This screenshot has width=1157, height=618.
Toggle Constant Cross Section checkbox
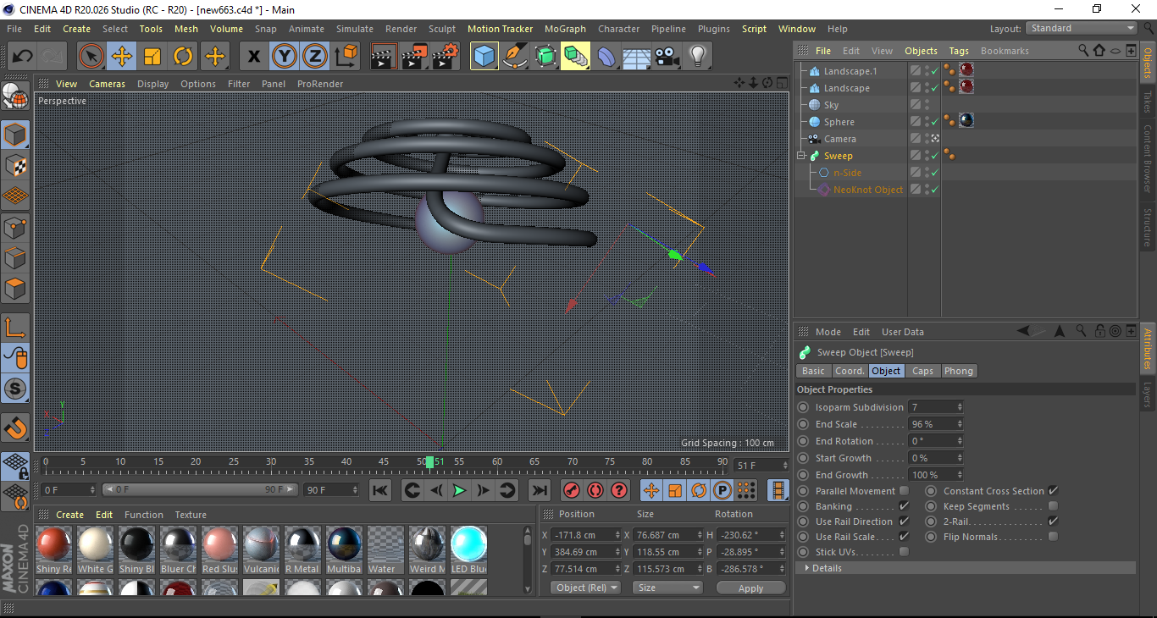coord(1053,491)
